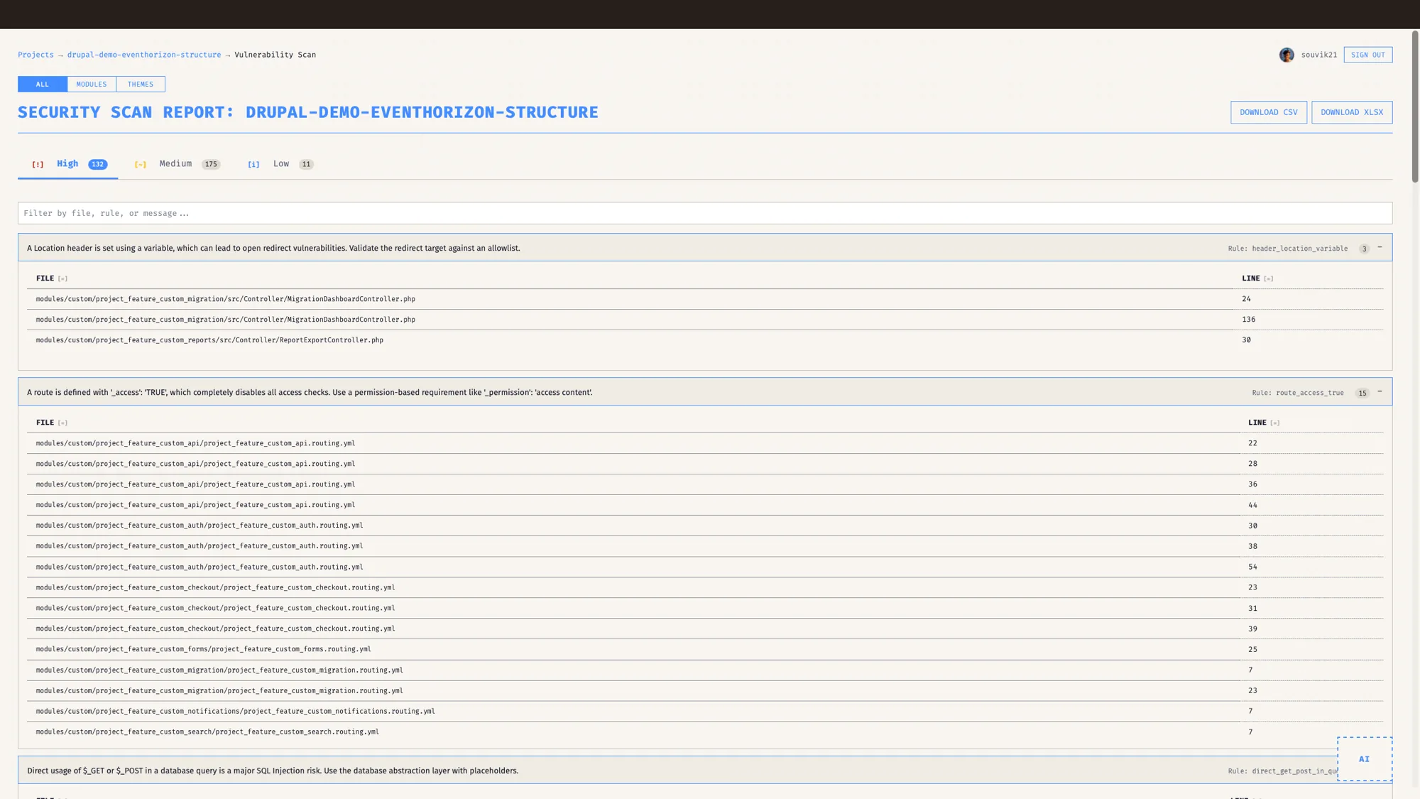Click line number 30 of ReportExportController.php
1420x799 pixels.
[1246, 340]
